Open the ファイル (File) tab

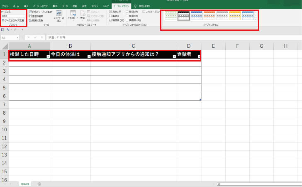click(5, 6)
